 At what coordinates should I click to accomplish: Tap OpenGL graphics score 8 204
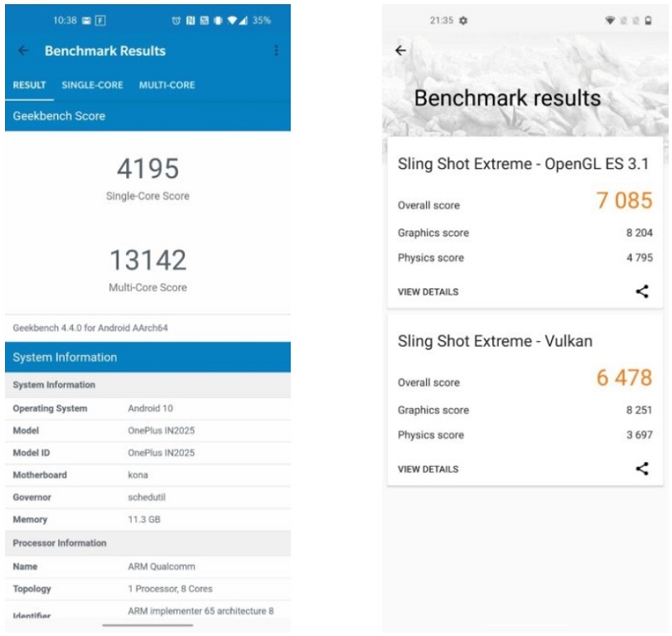coord(639,233)
